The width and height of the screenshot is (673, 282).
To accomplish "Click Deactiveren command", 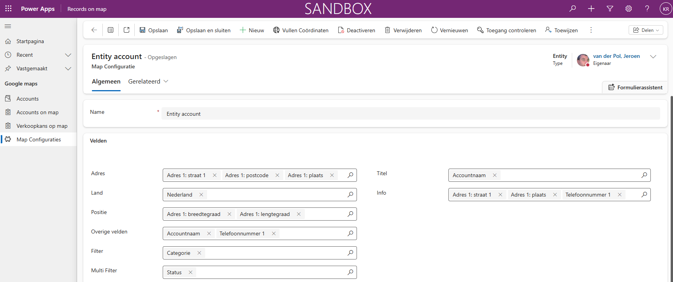I will coord(357,30).
